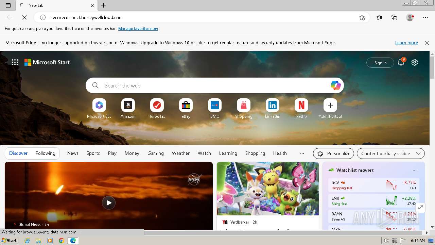435x245 pixels.
Task: Select the ENR stock row
Action: tap(374, 201)
